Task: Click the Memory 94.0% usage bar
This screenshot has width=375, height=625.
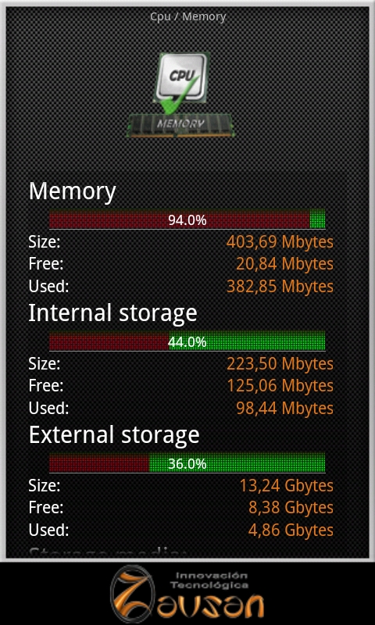Action: tap(187, 220)
